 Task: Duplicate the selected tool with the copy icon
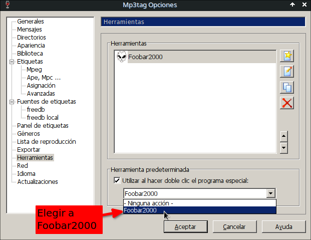click(287, 87)
